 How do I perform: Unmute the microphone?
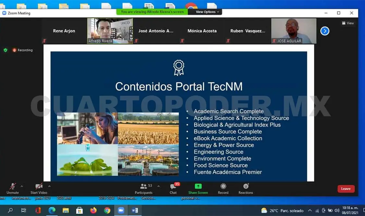(x=13, y=188)
